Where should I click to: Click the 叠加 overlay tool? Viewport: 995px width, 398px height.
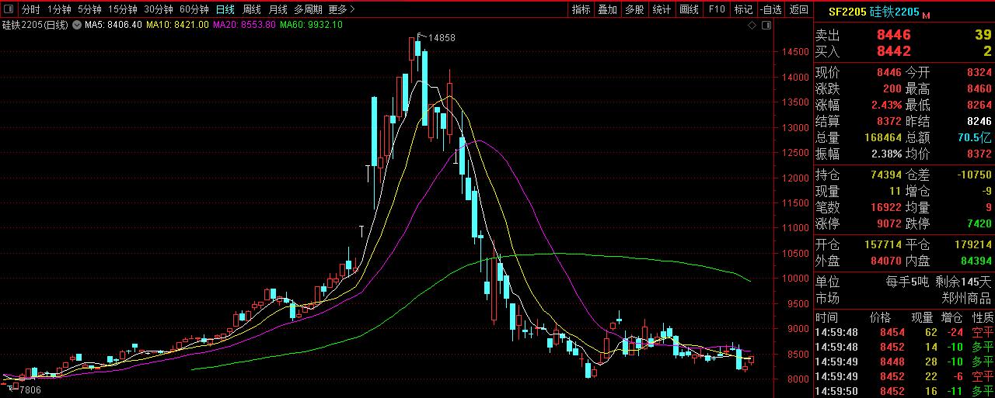(607, 9)
